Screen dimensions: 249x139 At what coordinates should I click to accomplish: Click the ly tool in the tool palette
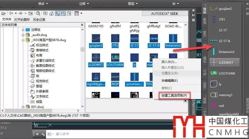[224, 84]
